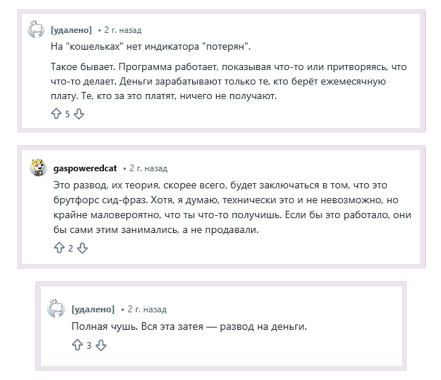The image size is (441, 380).
Task: Click "[удалено]" username on the nested reply
Action: (x=93, y=309)
